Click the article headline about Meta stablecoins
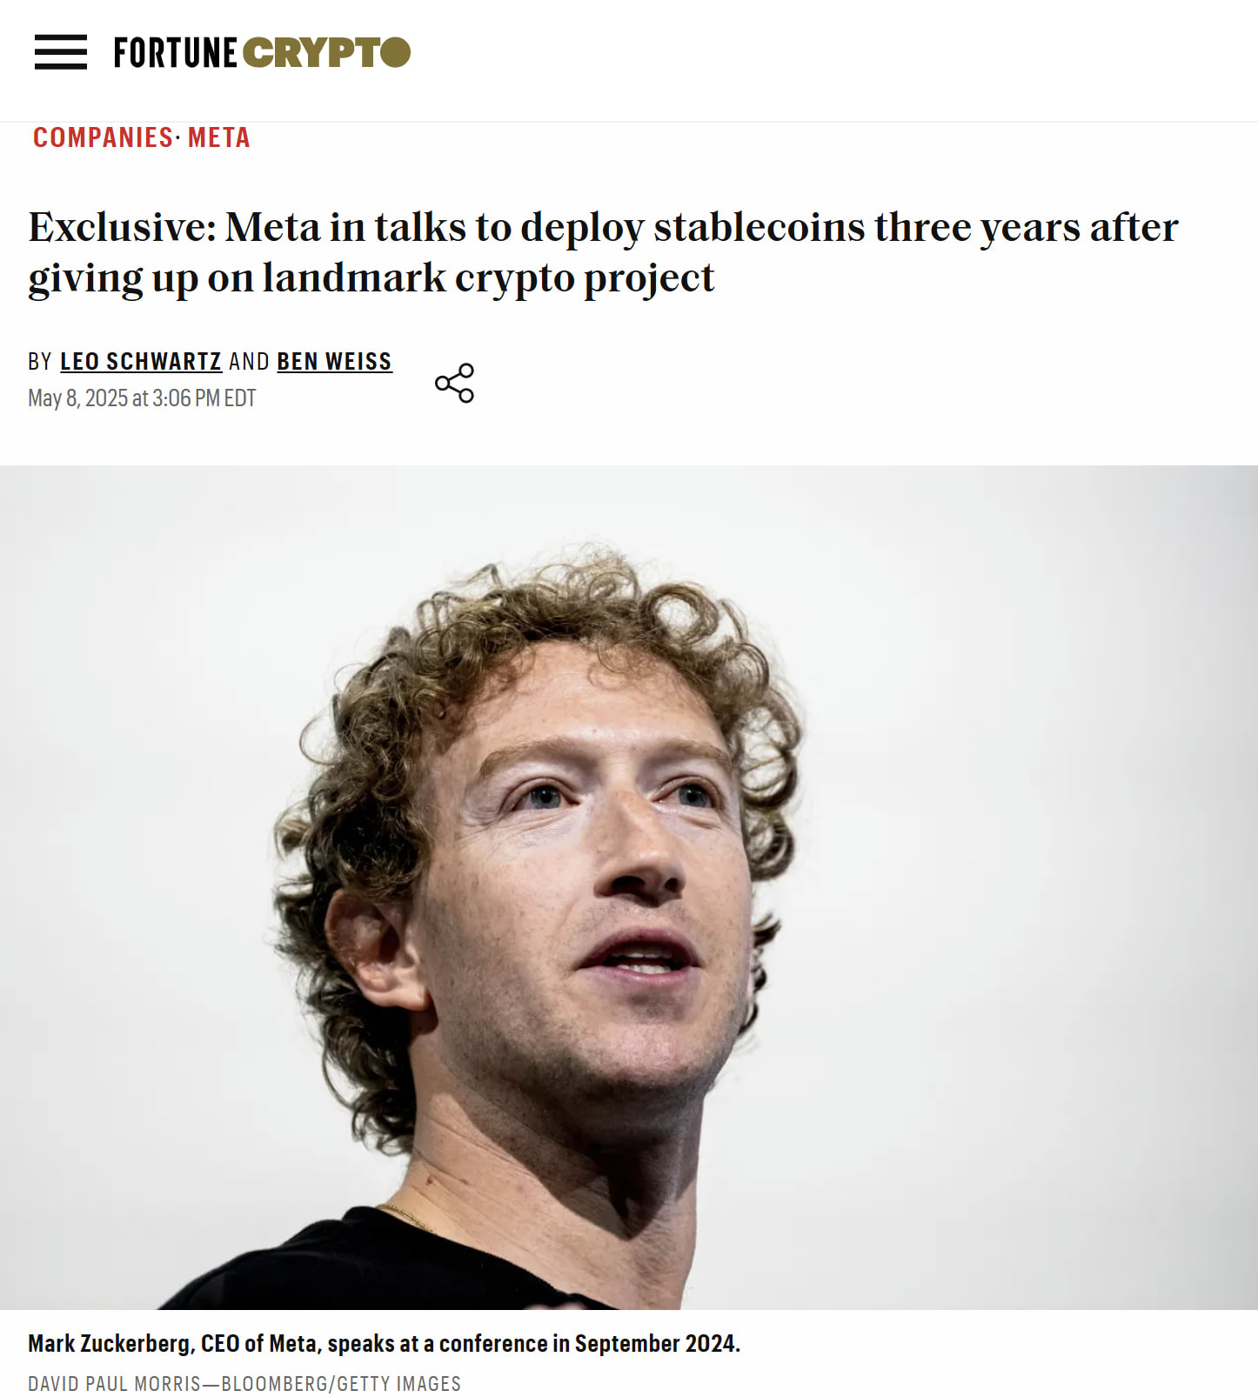This screenshot has height=1397, width=1258. click(x=603, y=253)
